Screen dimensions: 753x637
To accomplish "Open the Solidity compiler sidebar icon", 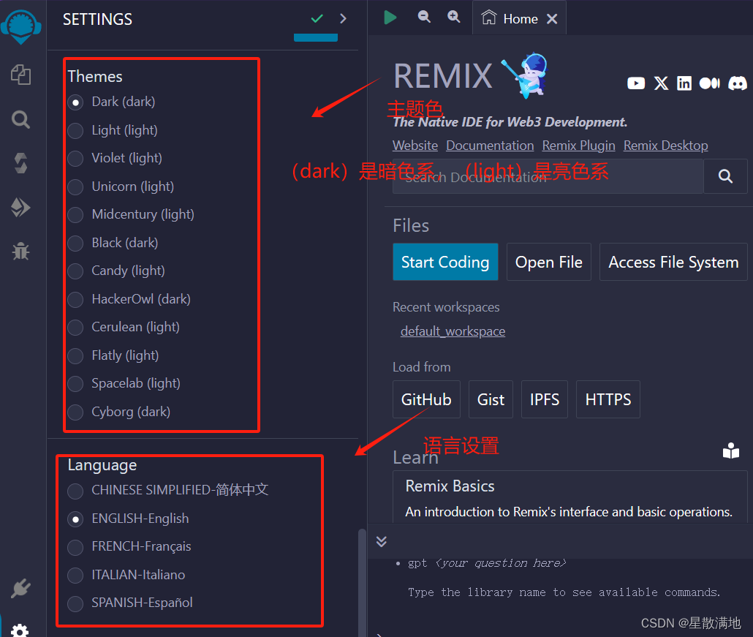I will pyautogui.click(x=20, y=163).
